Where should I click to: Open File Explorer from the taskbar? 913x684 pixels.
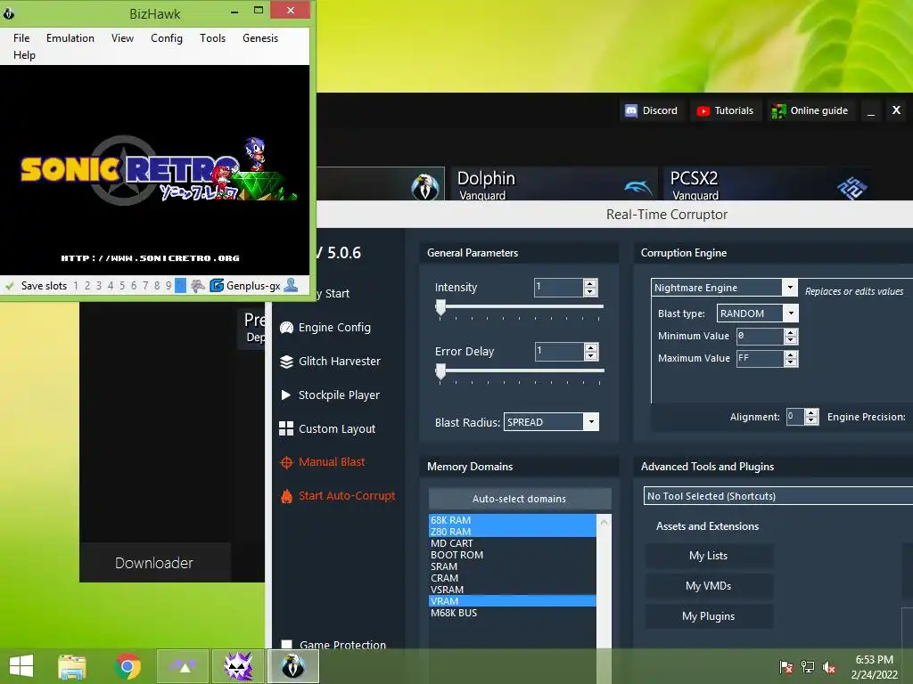coord(71,666)
